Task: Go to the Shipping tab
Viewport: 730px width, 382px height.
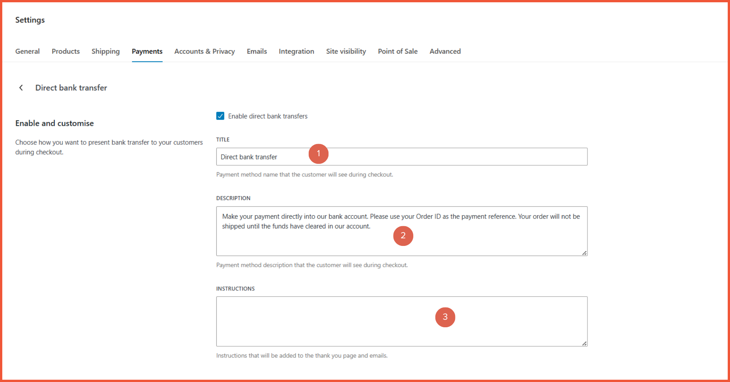Action: [x=105, y=51]
